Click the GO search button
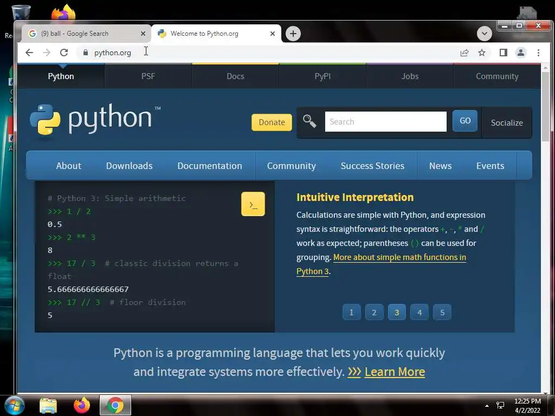The height and width of the screenshot is (416, 555). pos(465,121)
